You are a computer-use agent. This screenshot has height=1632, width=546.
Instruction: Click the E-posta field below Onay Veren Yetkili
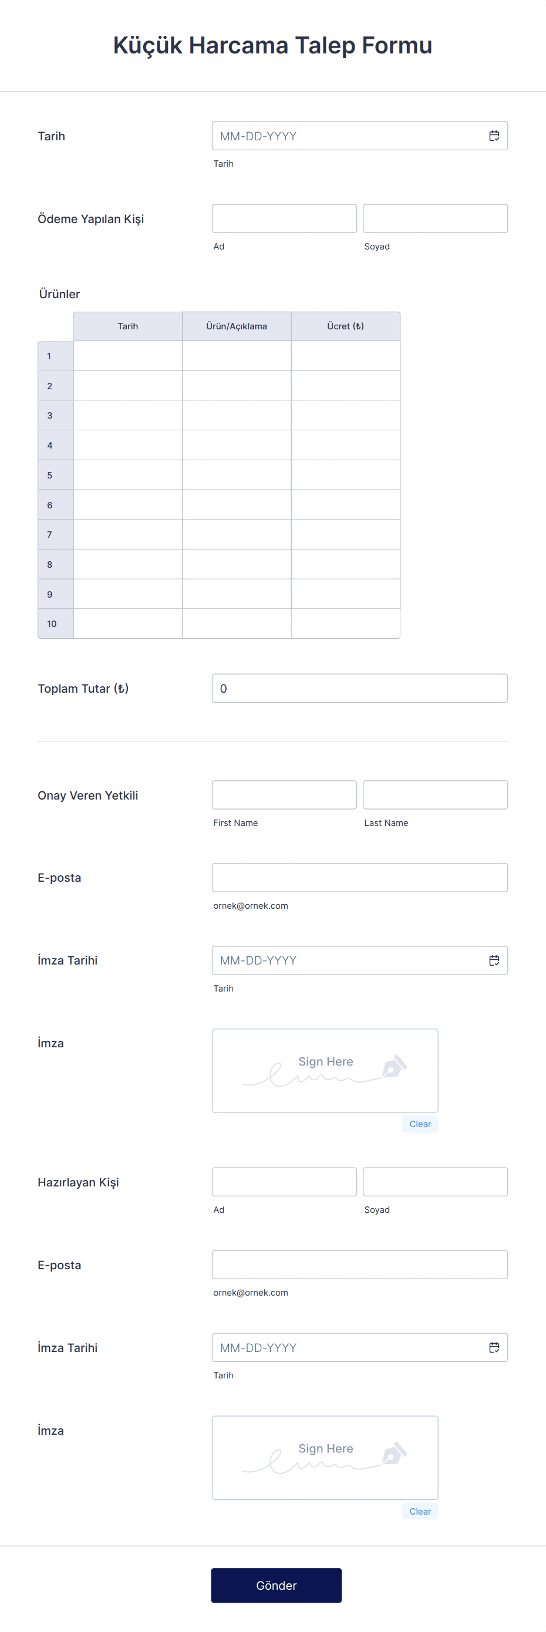(359, 877)
